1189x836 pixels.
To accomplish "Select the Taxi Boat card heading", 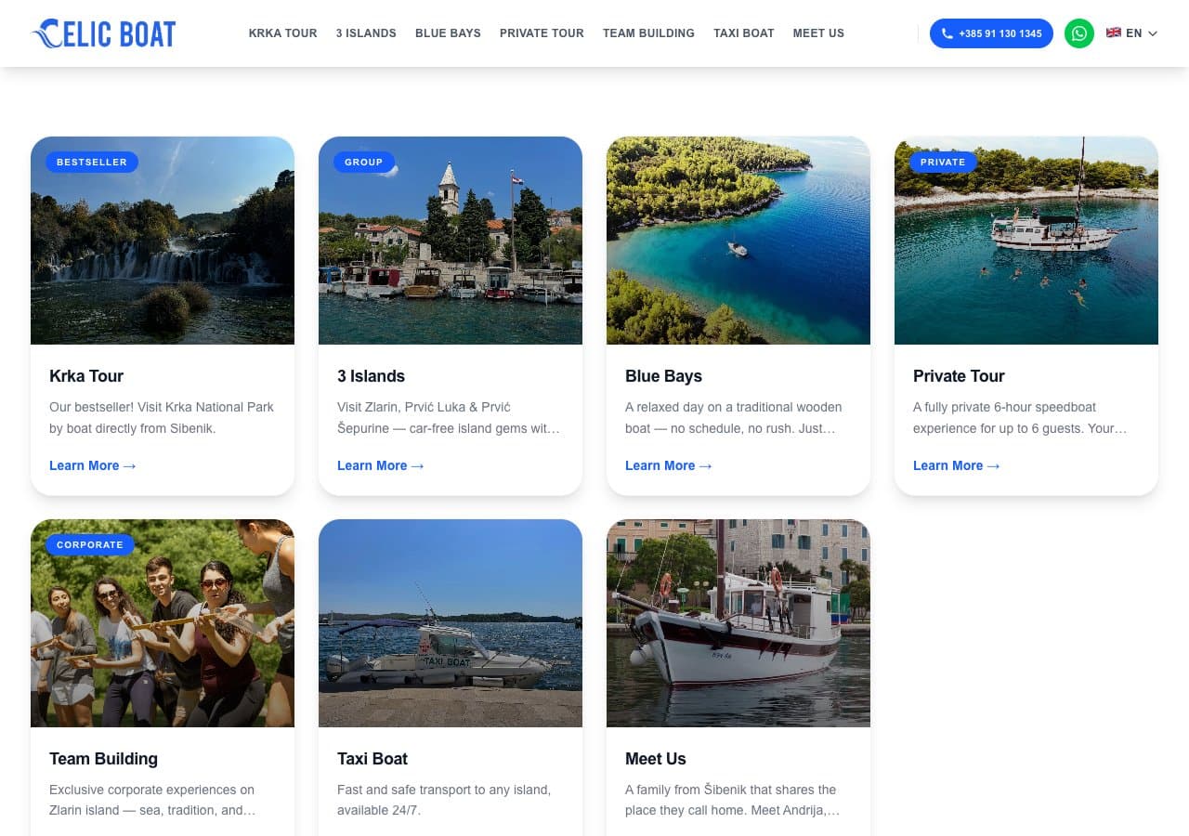I will (x=372, y=759).
